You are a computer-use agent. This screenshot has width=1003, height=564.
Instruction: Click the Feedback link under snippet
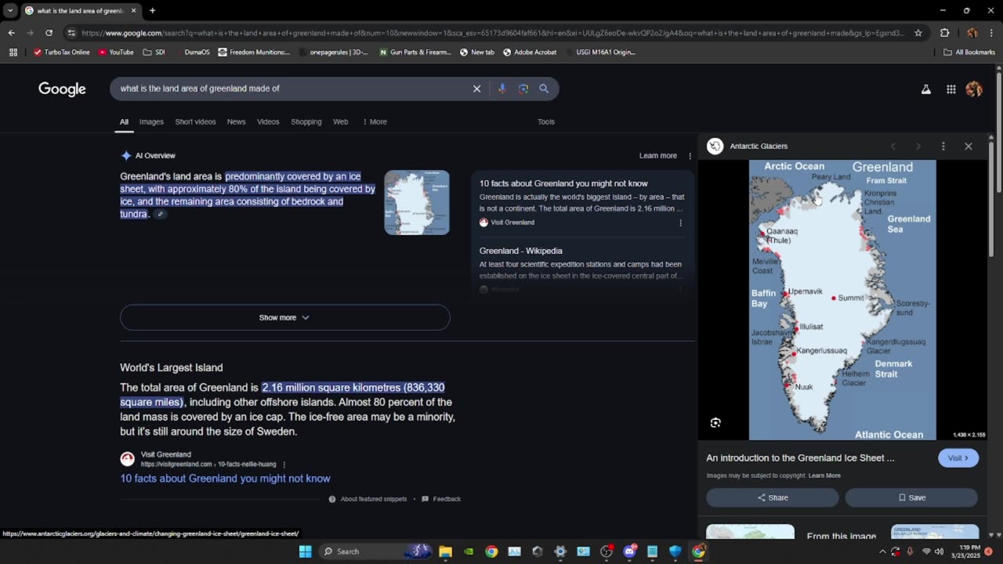coord(441,499)
